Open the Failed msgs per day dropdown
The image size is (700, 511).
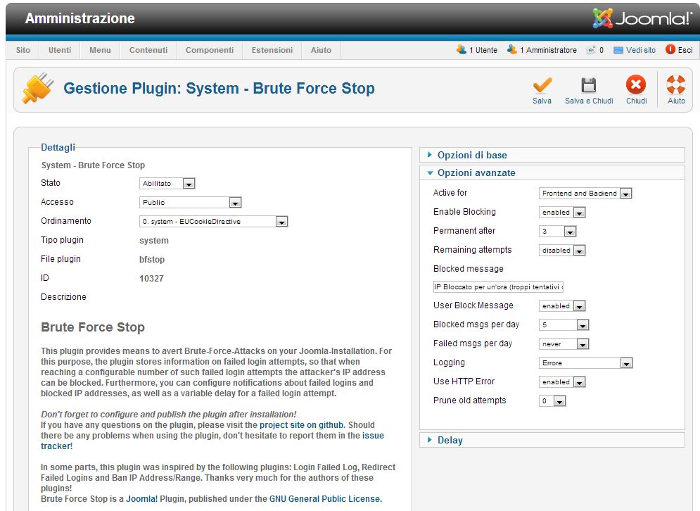pos(564,344)
